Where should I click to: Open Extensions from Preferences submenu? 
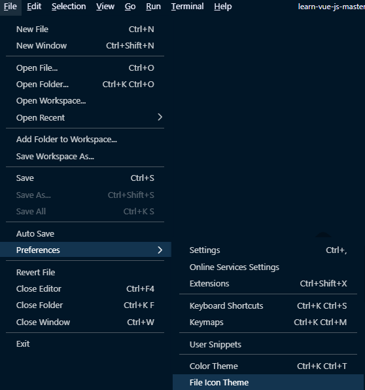268,284
